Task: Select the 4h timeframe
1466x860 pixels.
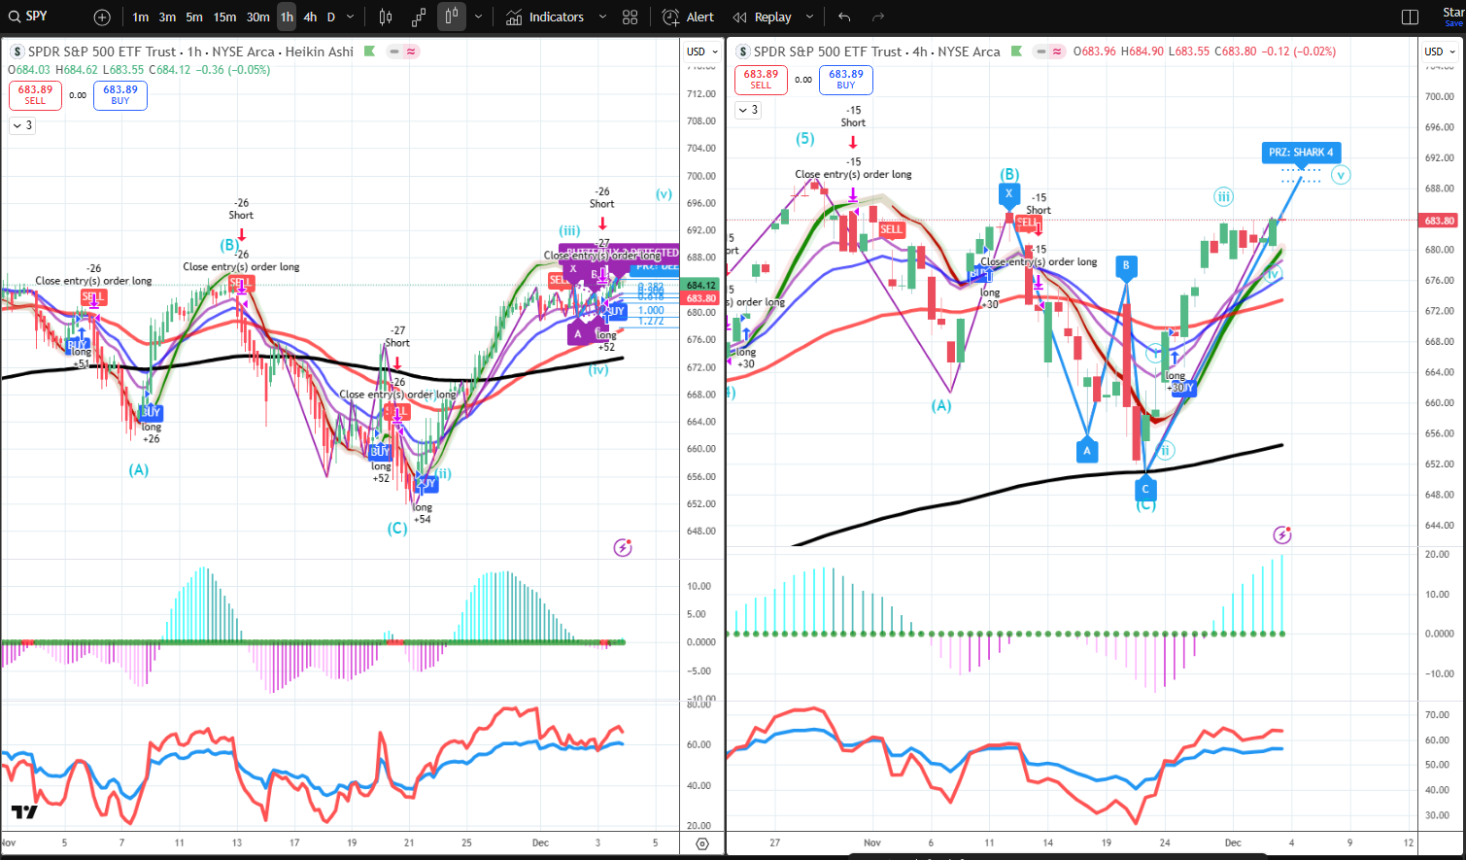Action: coord(310,17)
